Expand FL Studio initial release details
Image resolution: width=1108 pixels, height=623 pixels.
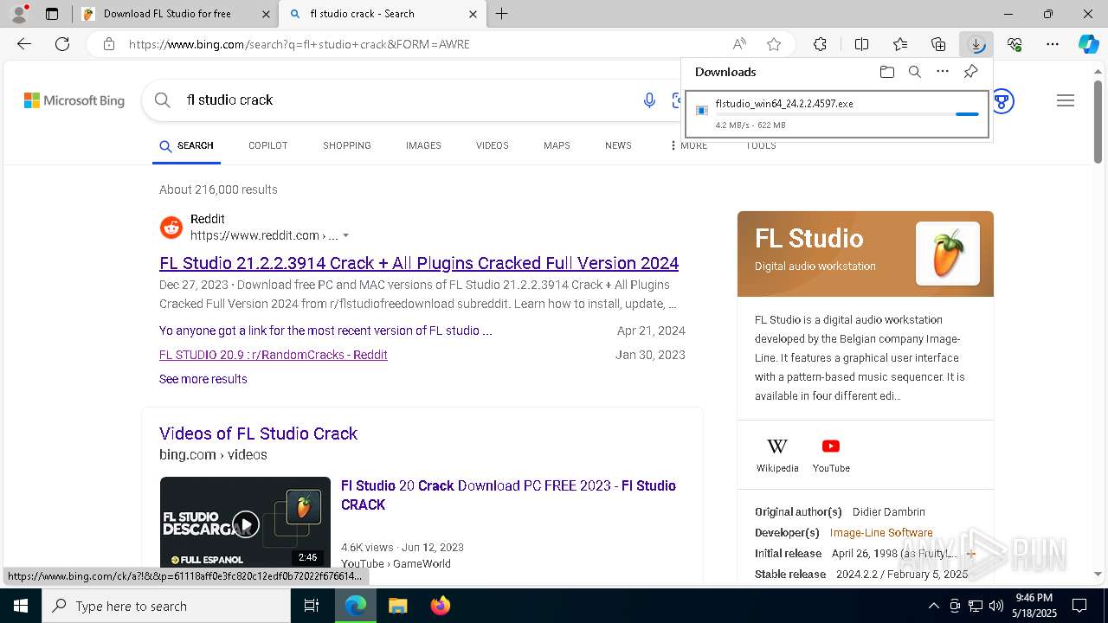(x=970, y=554)
